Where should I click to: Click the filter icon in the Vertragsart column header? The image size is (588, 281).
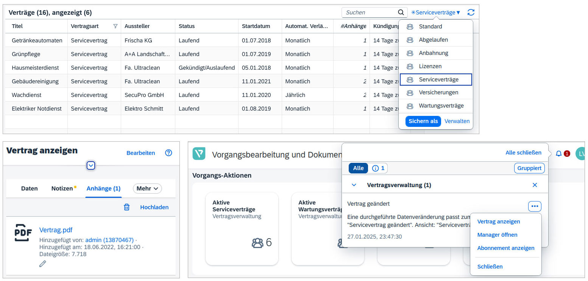tap(115, 26)
